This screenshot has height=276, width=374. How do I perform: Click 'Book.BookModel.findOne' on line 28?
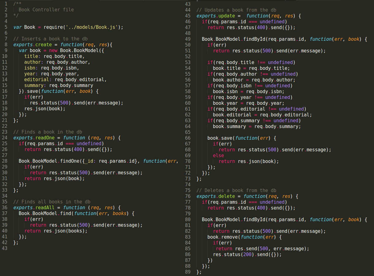coord(49,161)
